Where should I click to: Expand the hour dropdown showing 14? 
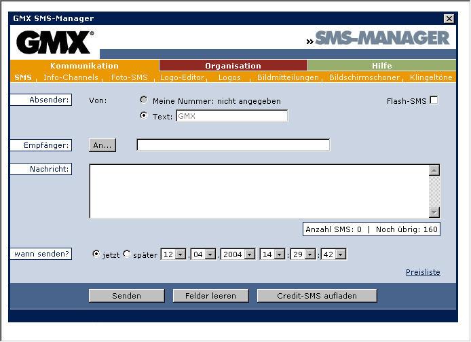280,254
